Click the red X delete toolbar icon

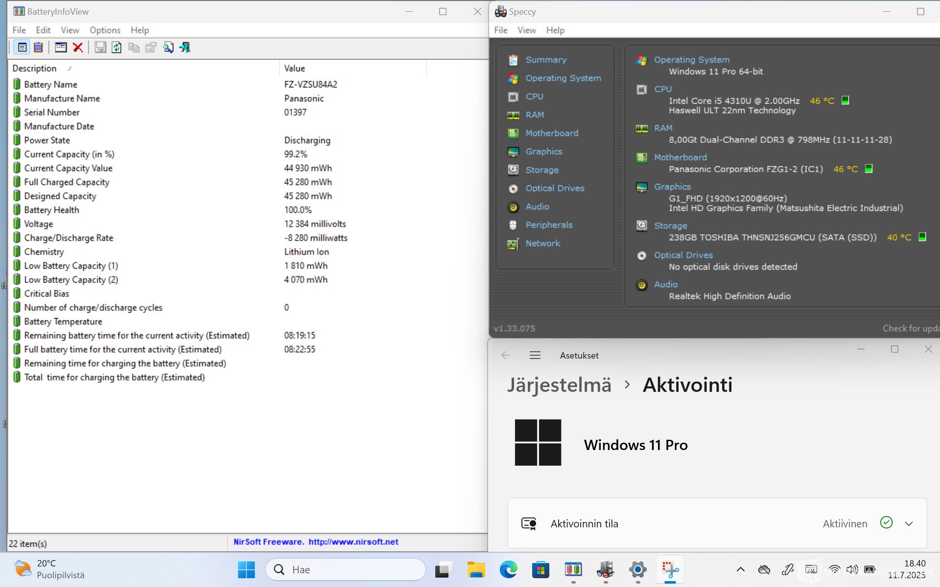[x=77, y=47]
